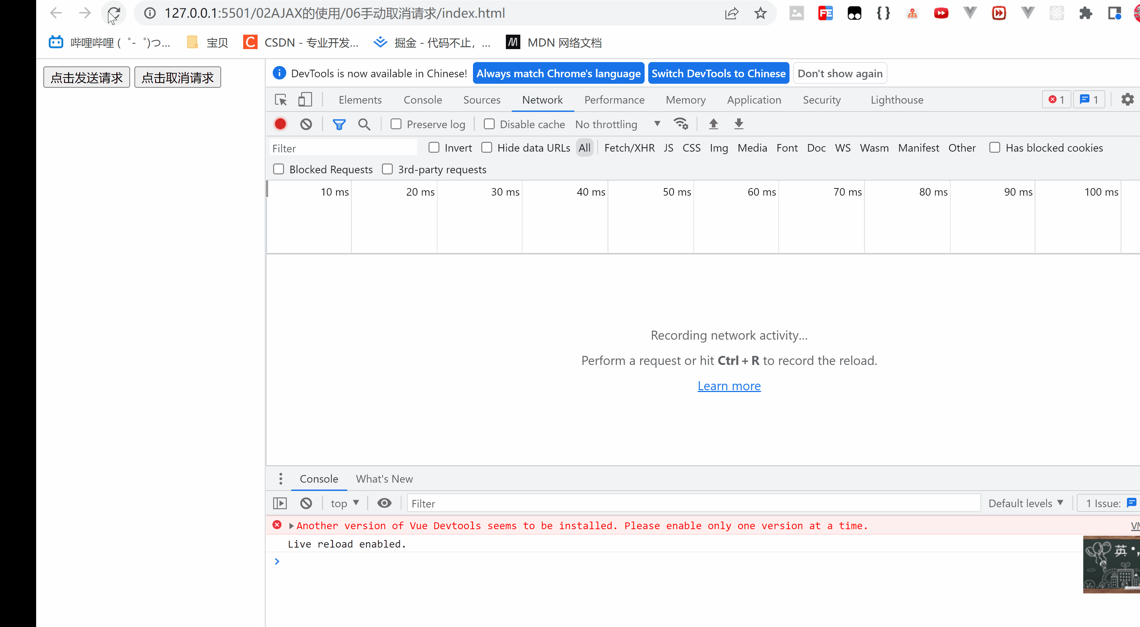Open network search with magnifier icon
The image size is (1140, 627).
pyautogui.click(x=364, y=124)
